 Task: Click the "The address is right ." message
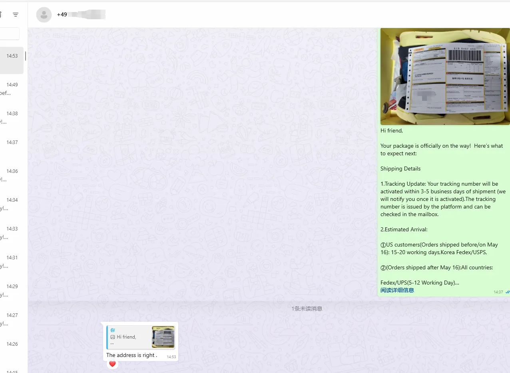132,355
